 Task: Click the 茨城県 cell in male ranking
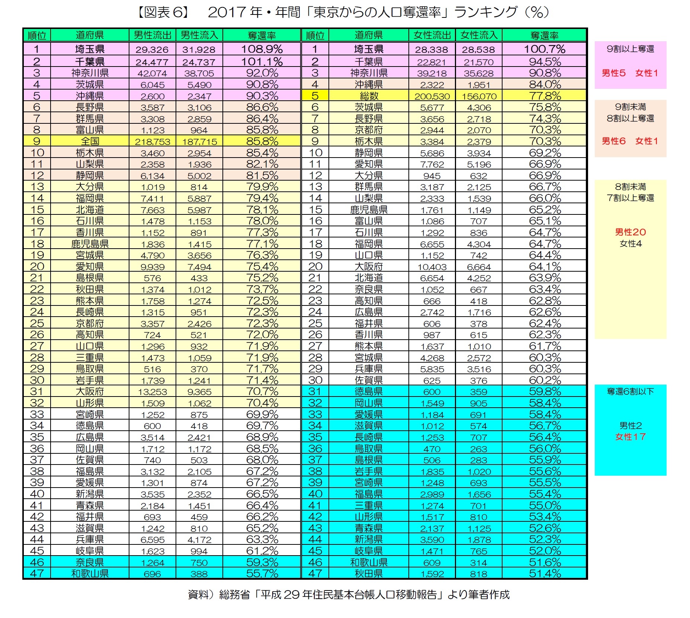[90, 84]
